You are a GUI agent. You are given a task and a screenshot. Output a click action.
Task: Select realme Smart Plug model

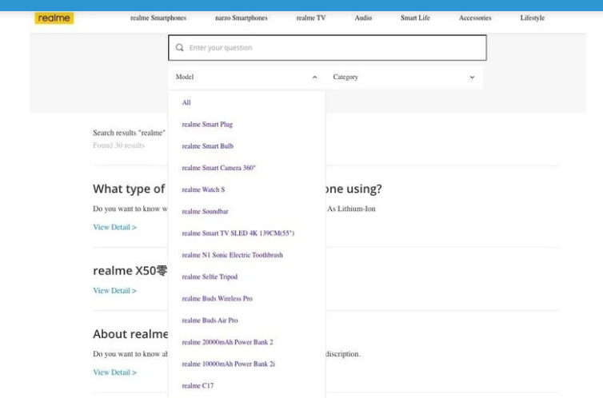coord(207,125)
